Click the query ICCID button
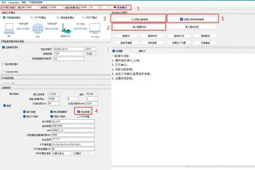The height and width of the screenshot is (170, 255). pos(179,36)
